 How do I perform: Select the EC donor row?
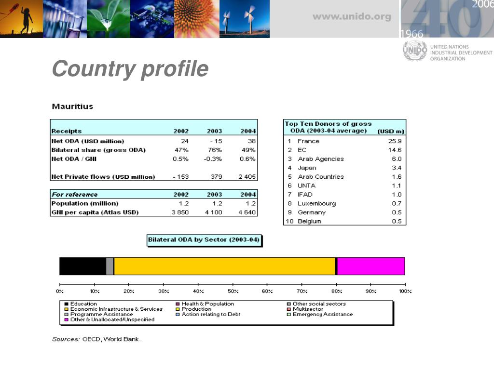pyautogui.click(x=344, y=150)
